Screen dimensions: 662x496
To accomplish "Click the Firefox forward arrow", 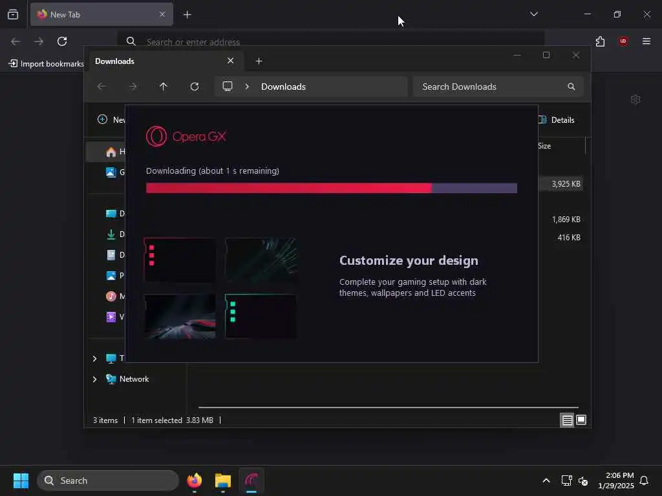I will [39, 41].
